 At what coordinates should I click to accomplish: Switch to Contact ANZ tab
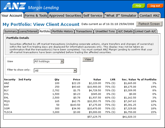click(x=150, y=15)
